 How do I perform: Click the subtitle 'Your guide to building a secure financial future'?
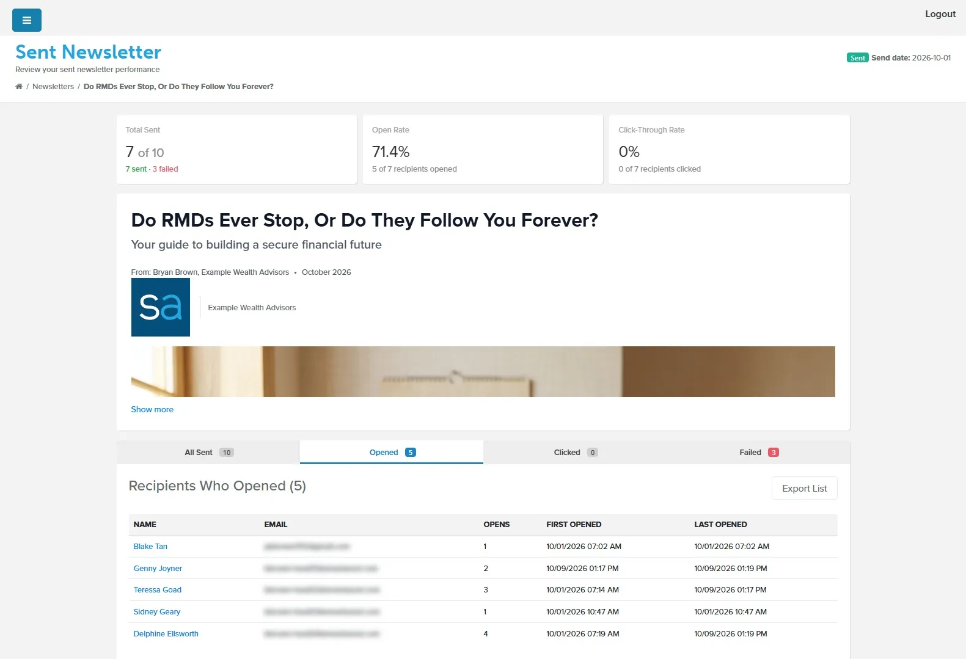(257, 245)
